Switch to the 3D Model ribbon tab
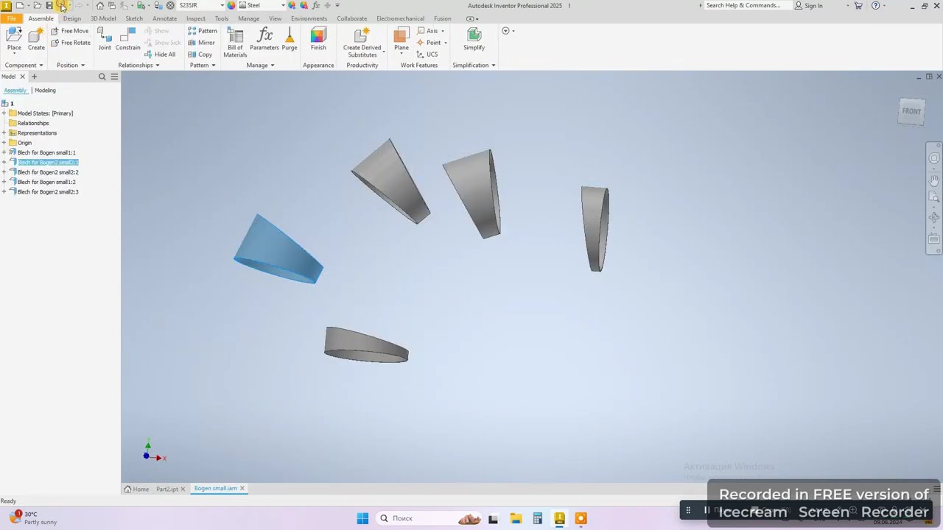 (x=103, y=18)
